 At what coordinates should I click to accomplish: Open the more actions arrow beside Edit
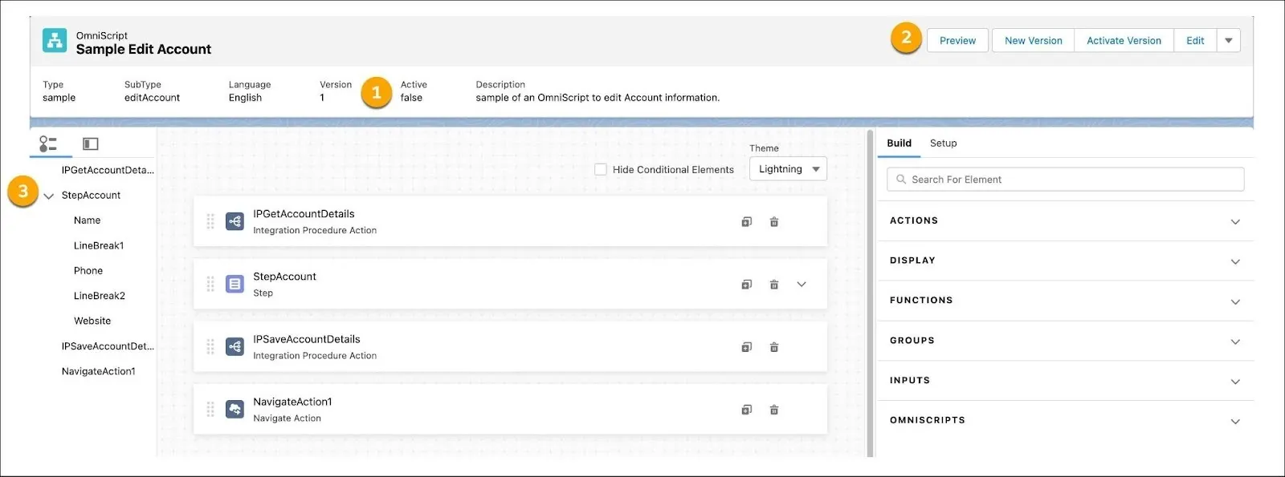[1228, 41]
